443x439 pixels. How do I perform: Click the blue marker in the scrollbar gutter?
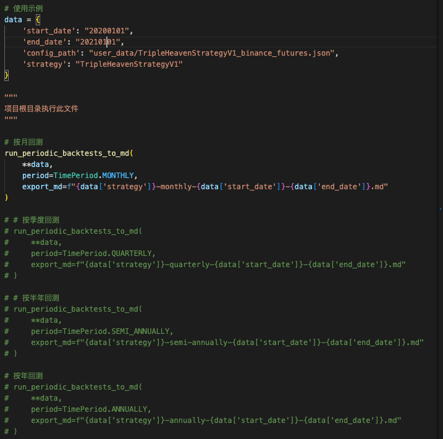440,210
